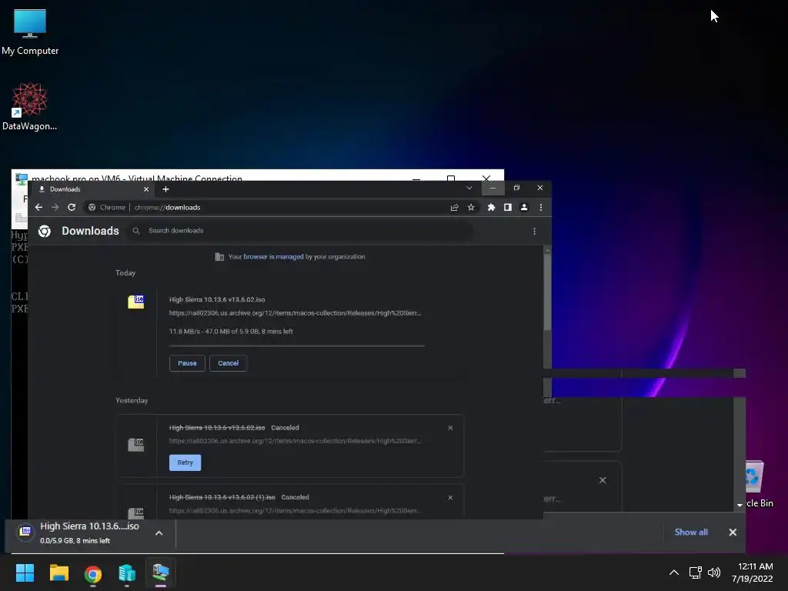The image size is (788, 591).
Task: Click the ISO file icon for active download
Action: click(135, 302)
